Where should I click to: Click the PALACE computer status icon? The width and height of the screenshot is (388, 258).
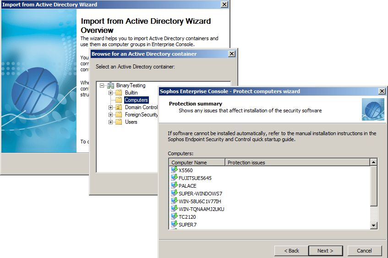tap(175, 185)
